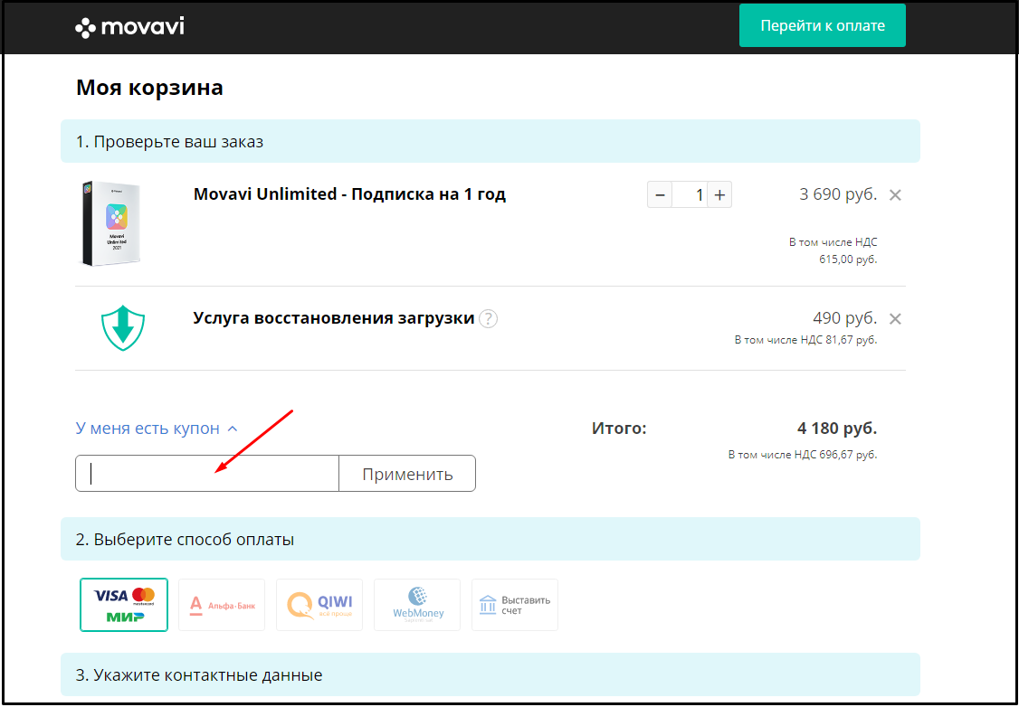Click the 615,00 руб. VAT amount
The height and width of the screenshot is (707, 1019).
pyautogui.click(x=848, y=259)
